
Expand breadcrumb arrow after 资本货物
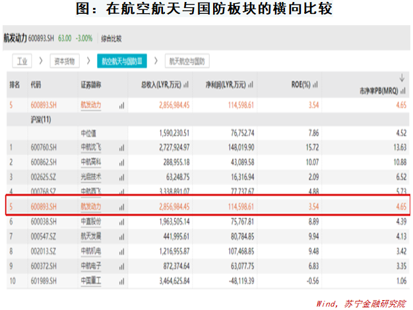(x=86, y=61)
